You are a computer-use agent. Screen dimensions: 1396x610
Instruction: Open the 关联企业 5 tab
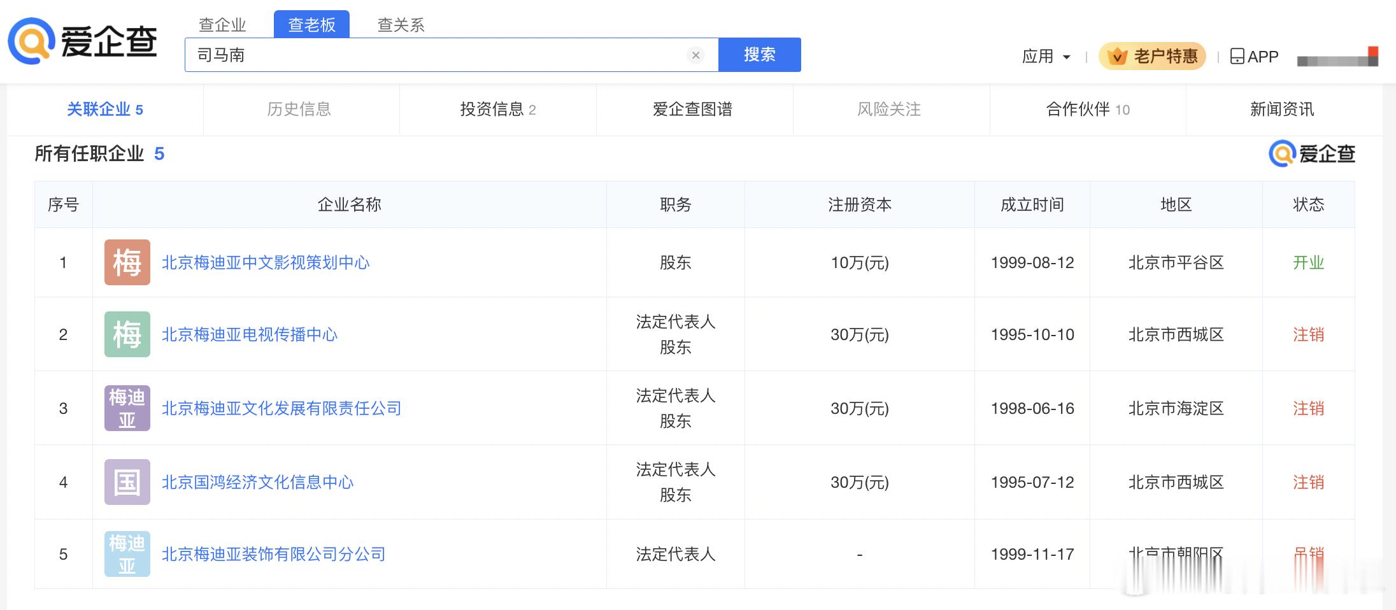click(105, 110)
